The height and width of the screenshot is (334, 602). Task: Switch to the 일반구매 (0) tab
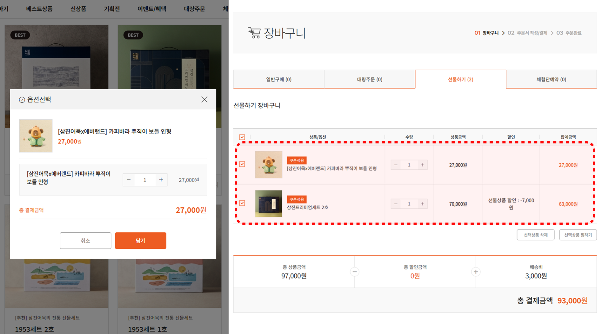coord(278,79)
